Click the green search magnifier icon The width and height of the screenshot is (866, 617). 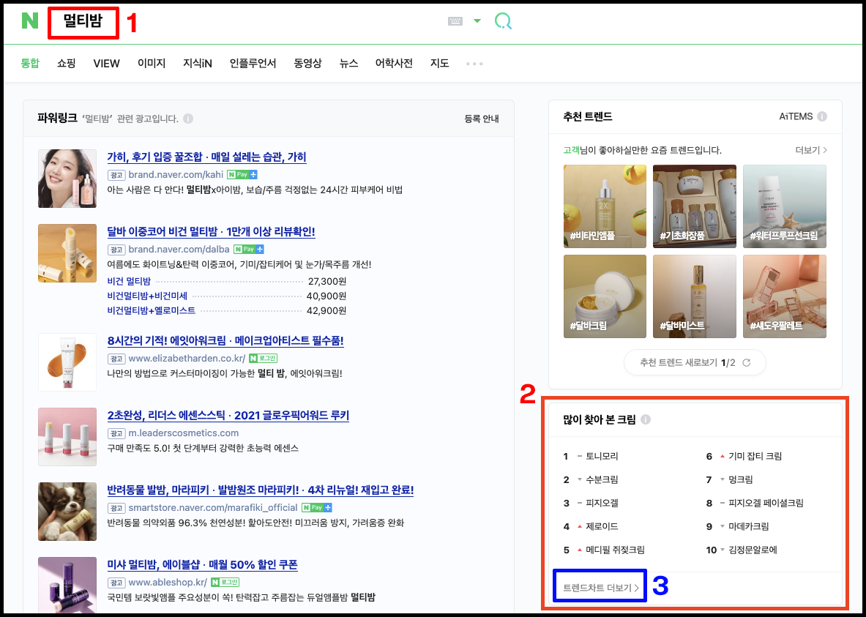tap(503, 21)
